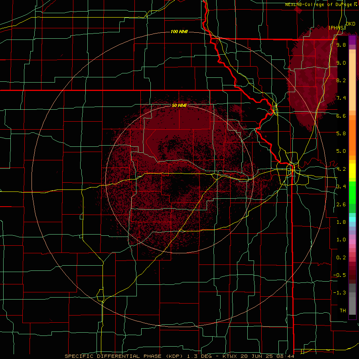The image size is (359, 359).
Task: Click the "[PHAS]" label above the color scale
Action: pos(337,28)
